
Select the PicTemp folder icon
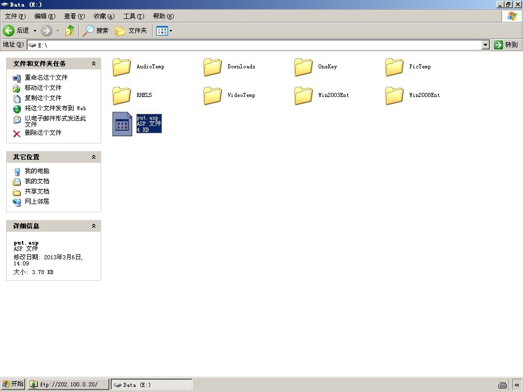coord(394,67)
